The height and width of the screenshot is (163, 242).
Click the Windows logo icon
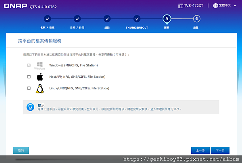click(x=40, y=66)
